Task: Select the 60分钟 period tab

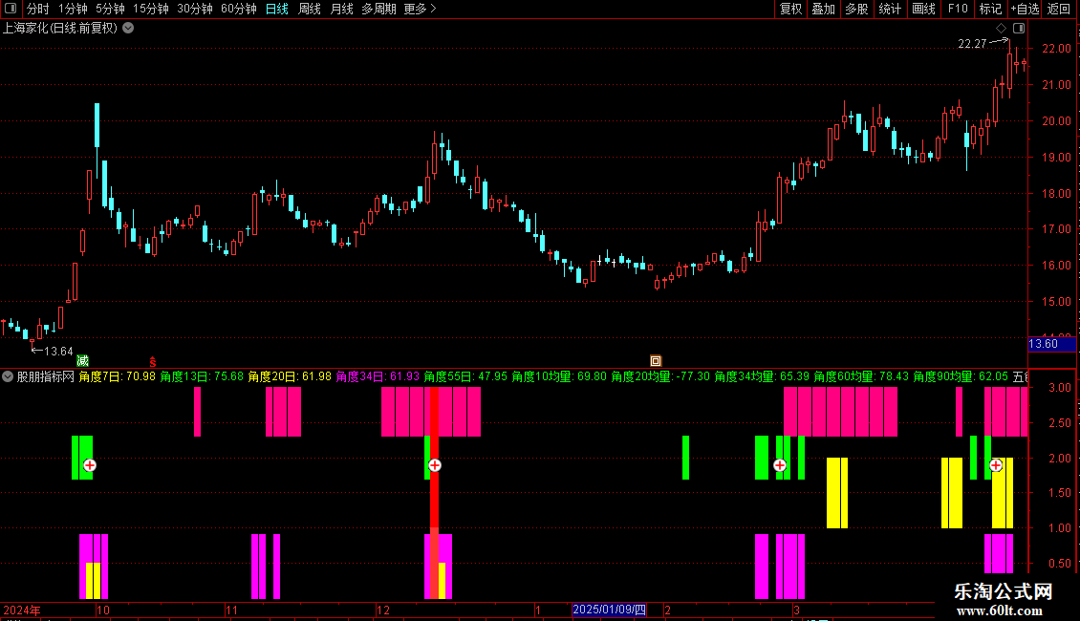Action: tap(238, 9)
